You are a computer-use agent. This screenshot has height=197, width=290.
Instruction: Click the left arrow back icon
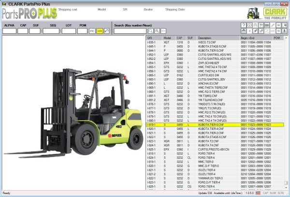point(249,31)
